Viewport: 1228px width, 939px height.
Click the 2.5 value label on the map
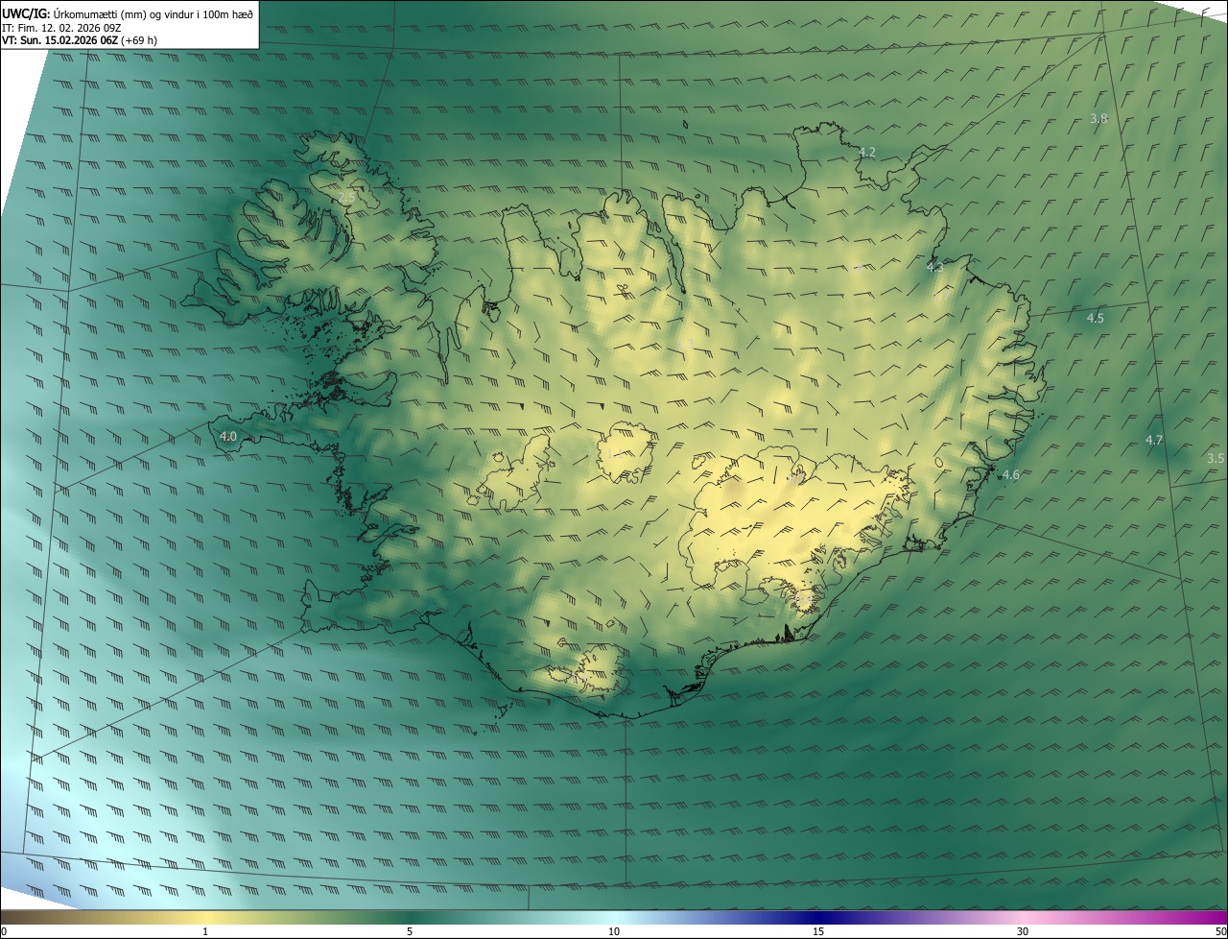click(347, 197)
